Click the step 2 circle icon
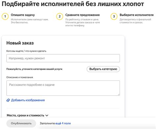The width and height of the screenshot is (156, 129). click(x=60, y=16)
